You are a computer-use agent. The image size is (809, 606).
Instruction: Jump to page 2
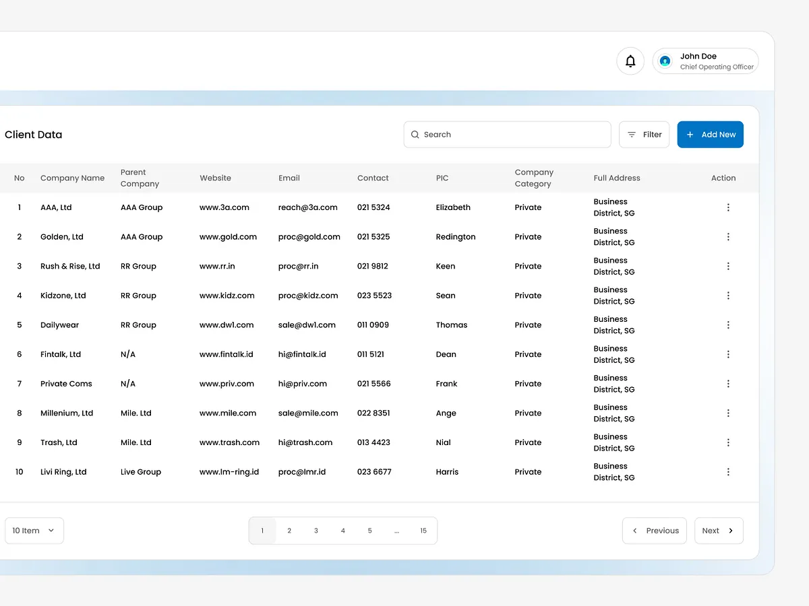(289, 531)
